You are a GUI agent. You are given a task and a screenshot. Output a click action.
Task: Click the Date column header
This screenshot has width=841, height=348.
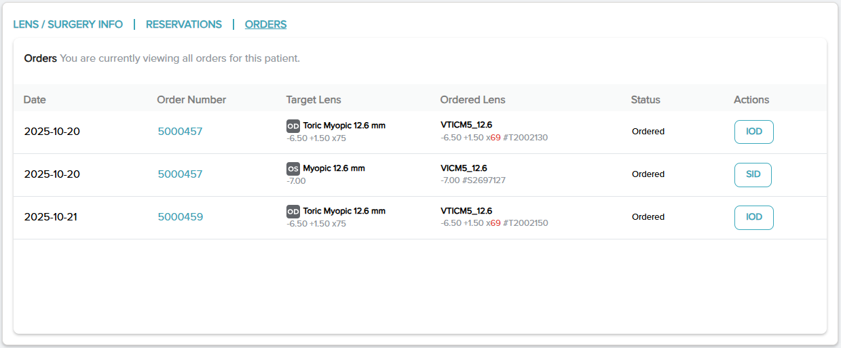click(x=35, y=100)
